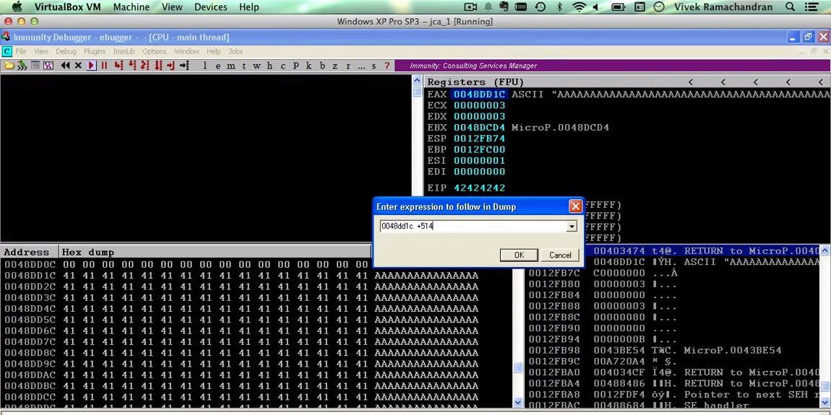The height and width of the screenshot is (415, 831).
Task: Select stack row 0012FB98 MicroP.0043BE54
Action: [x=673, y=351]
